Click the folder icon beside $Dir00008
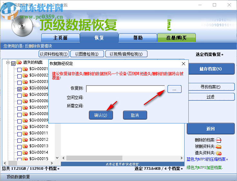This screenshot has height=181, width=237. (x=25, y=114)
